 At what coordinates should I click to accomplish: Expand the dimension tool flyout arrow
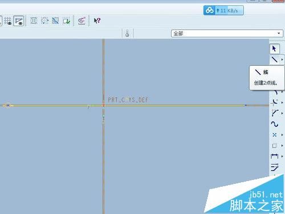pyautogui.click(x=282, y=156)
